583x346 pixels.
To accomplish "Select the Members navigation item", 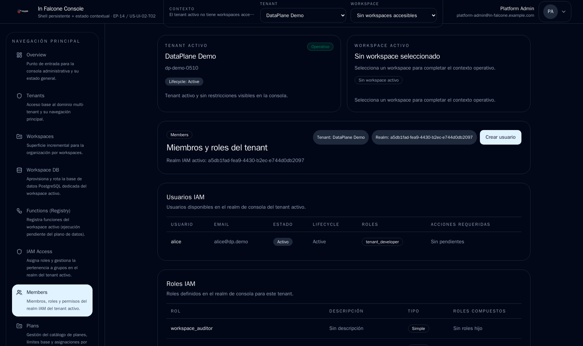I will click(52, 300).
